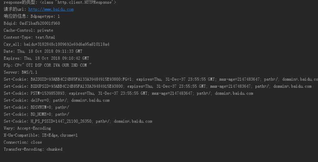Click the Cxy_all baidu hash line
This screenshot has width=318, height=162.
57,44
